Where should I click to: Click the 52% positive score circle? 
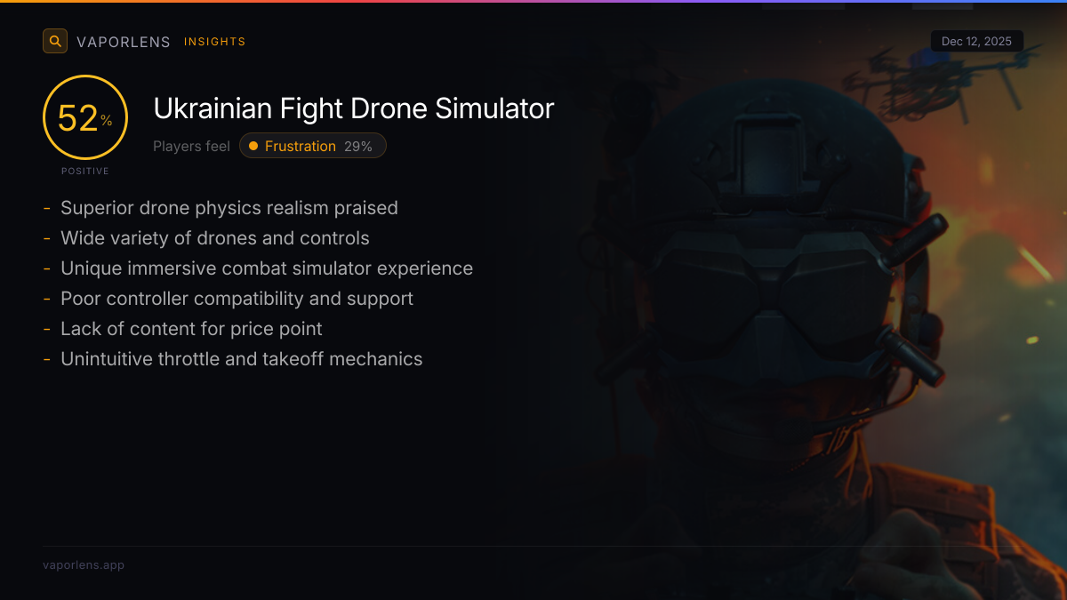click(x=85, y=117)
